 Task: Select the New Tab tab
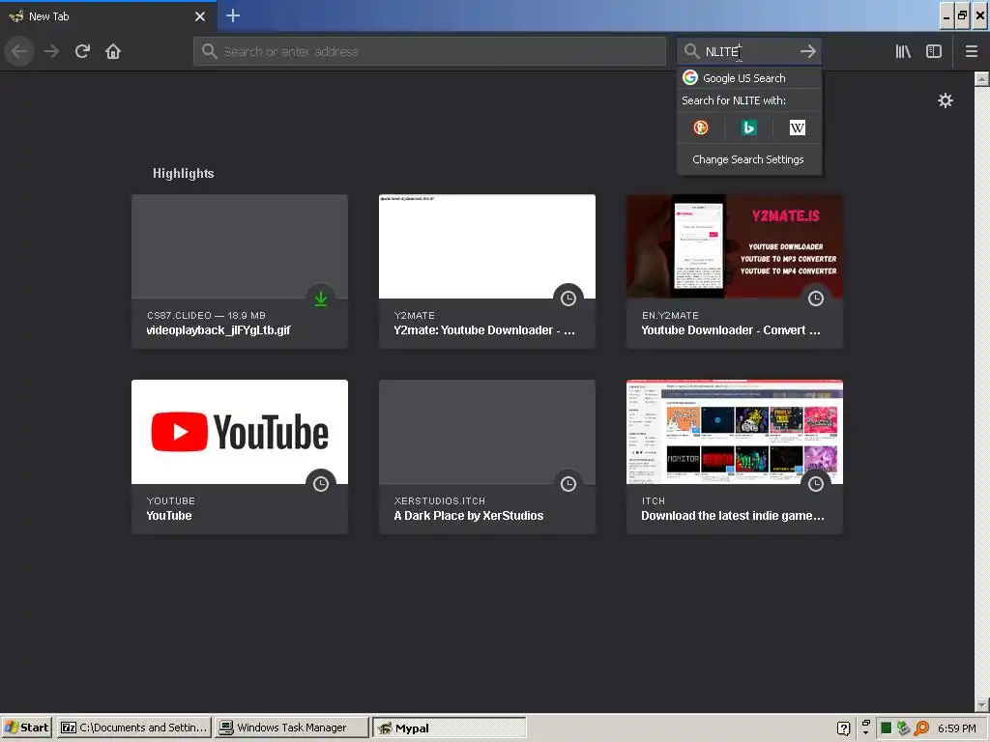pyautogui.click(x=107, y=16)
